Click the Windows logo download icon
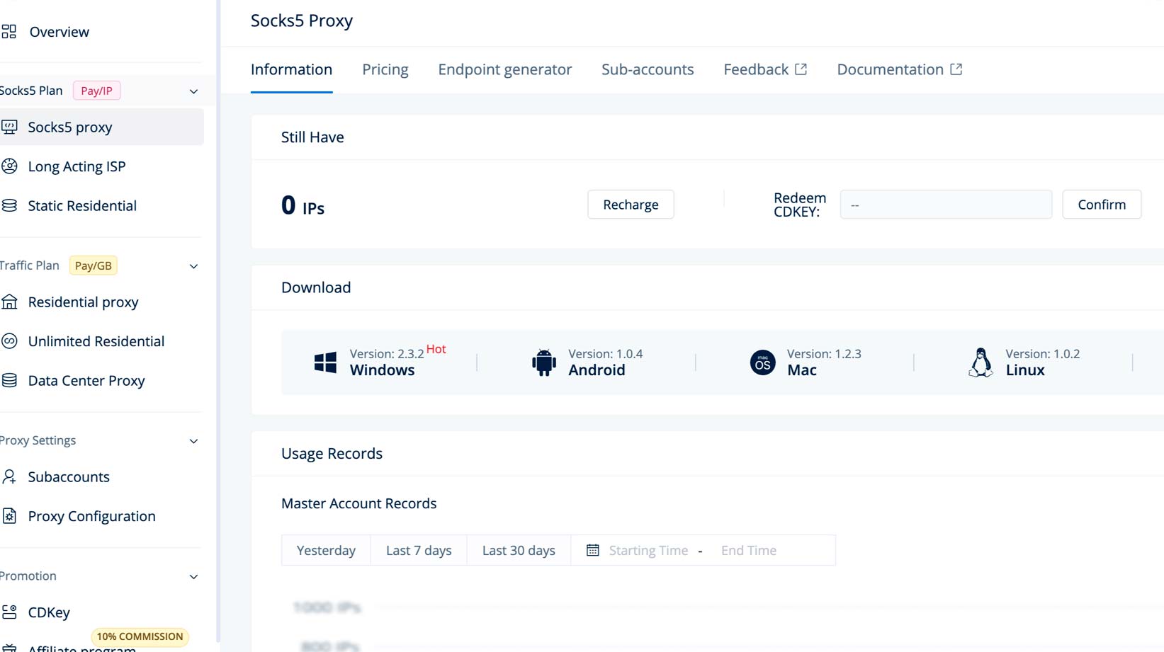 [x=325, y=362]
